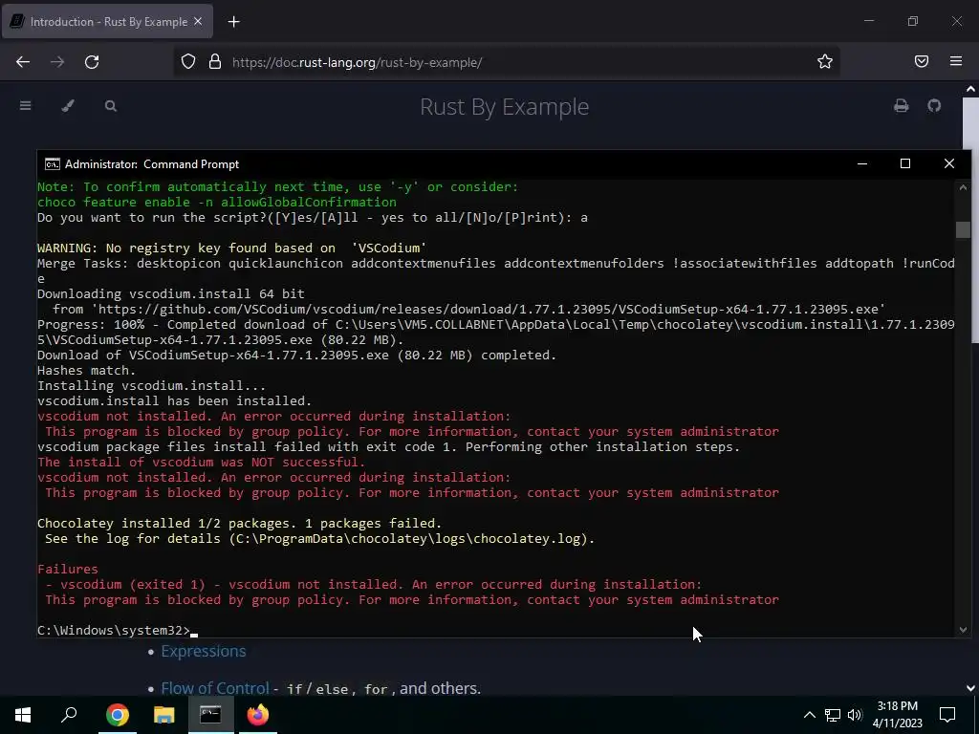Click the Command Prompt scrollbar thumb
979x734 pixels.
[x=963, y=229]
